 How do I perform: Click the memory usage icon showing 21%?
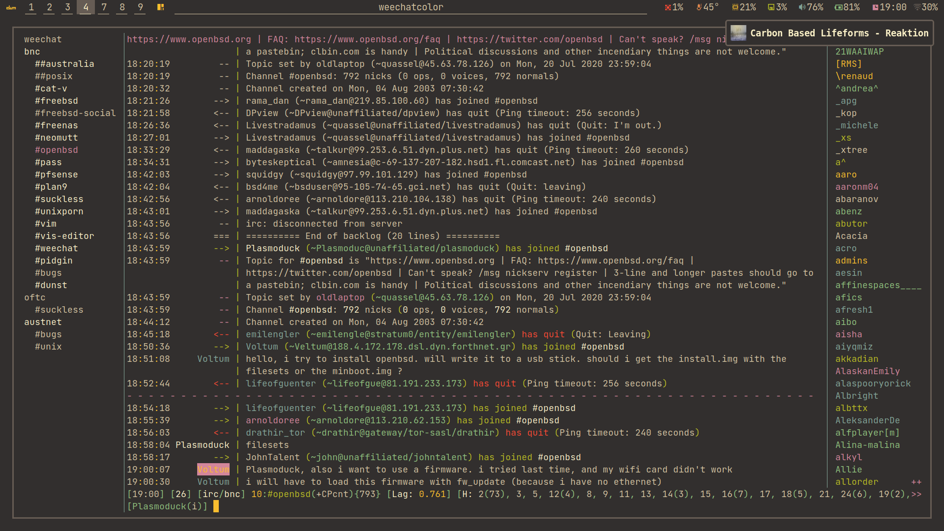(x=735, y=7)
